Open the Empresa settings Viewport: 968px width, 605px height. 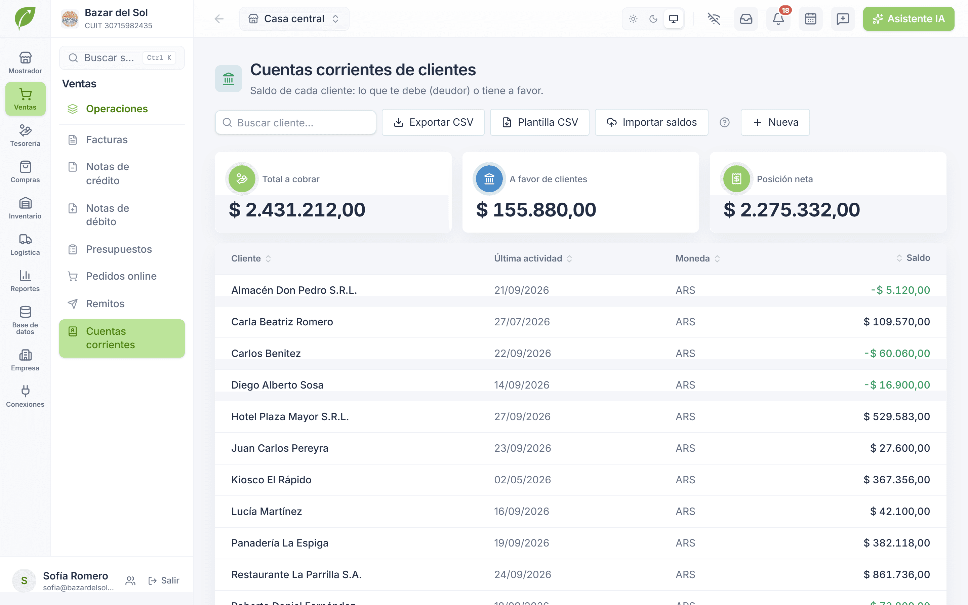coord(25,360)
